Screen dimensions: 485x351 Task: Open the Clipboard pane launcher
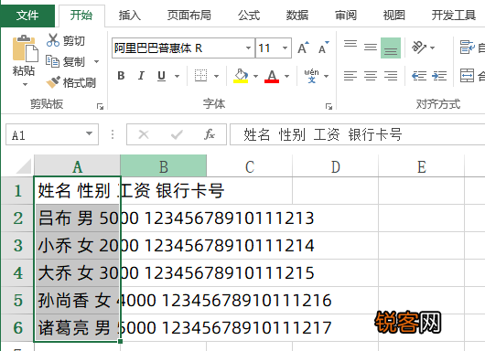[100, 106]
